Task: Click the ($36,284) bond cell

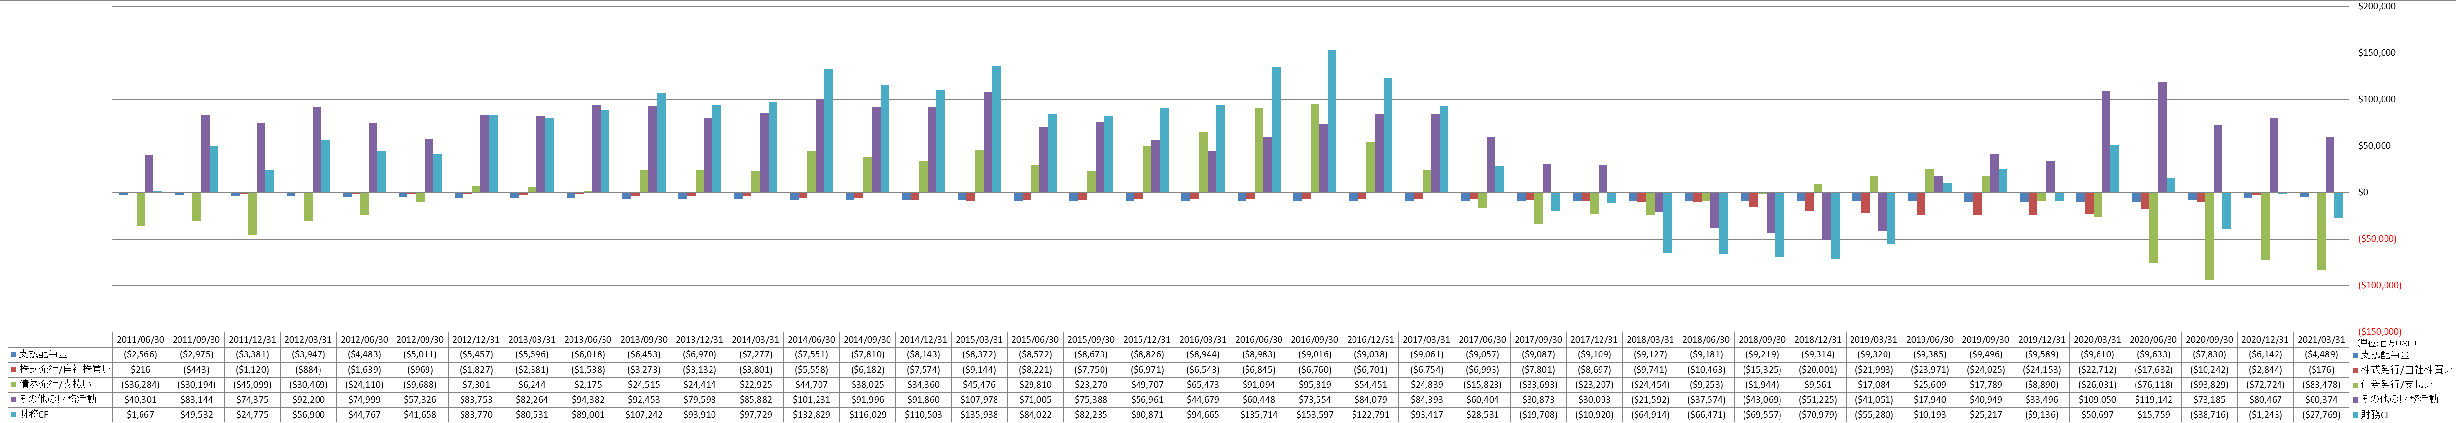Action: [x=141, y=384]
